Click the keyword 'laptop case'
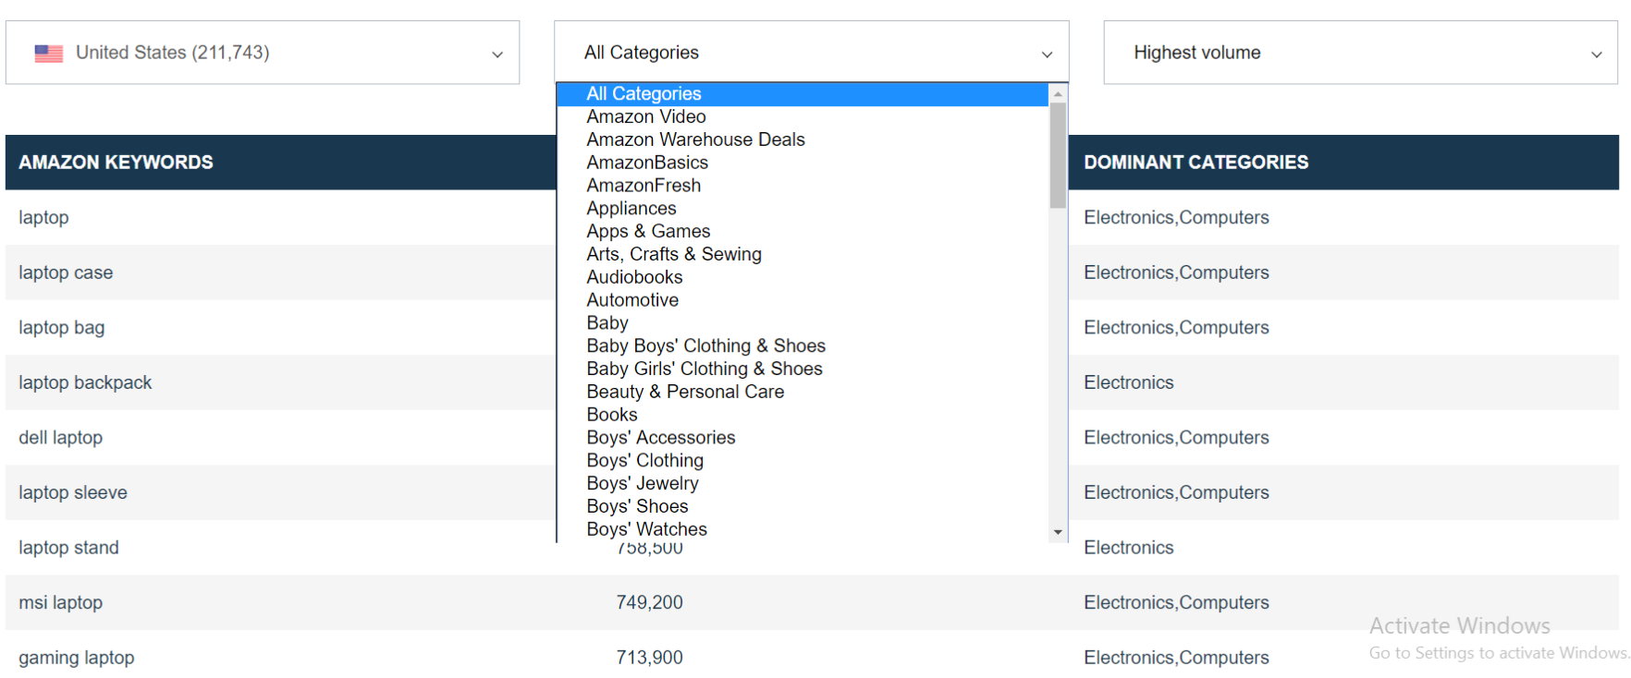Viewport: 1631px width, 678px height. tap(66, 273)
